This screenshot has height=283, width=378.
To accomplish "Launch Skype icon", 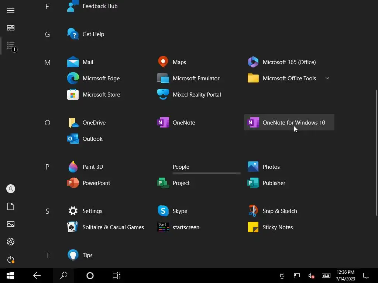I will [x=163, y=211].
